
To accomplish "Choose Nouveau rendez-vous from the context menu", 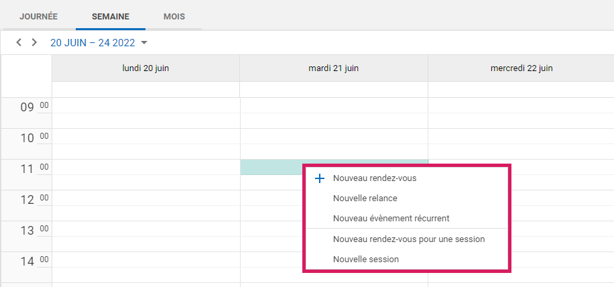I will click(379, 178).
